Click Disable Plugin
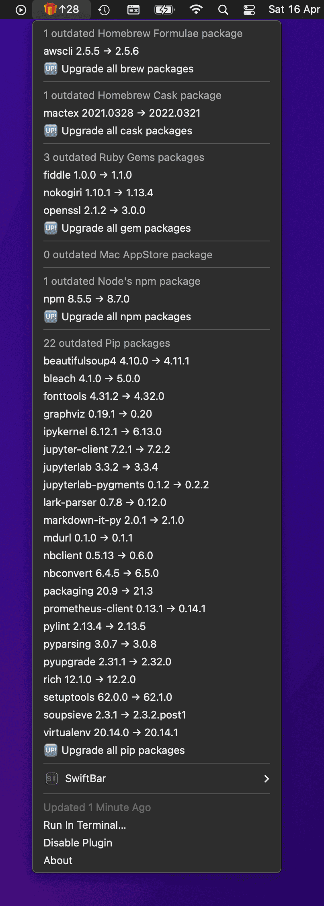Image resolution: width=324 pixels, height=906 pixels. 78,843
